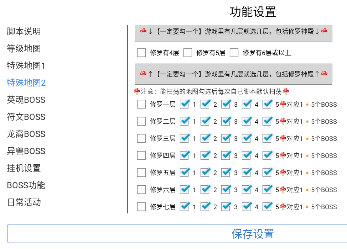Uncheck BOSS 3 in the 修罗二层 row

(x=226, y=121)
